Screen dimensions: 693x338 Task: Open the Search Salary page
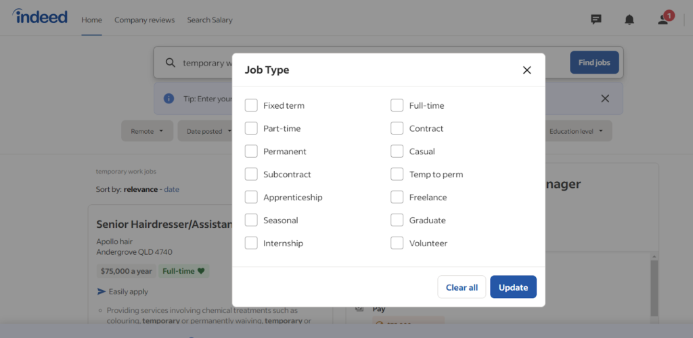coord(210,20)
